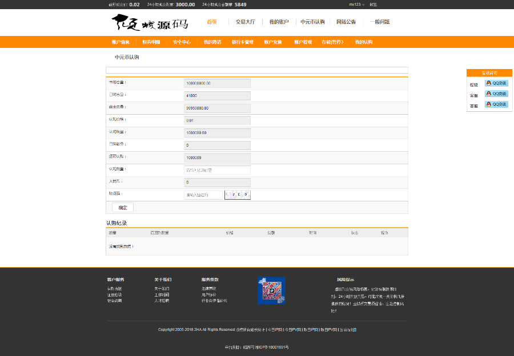Select 我的认购 tab in orange bar
The height and width of the screenshot is (356, 514).
tap(364, 42)
